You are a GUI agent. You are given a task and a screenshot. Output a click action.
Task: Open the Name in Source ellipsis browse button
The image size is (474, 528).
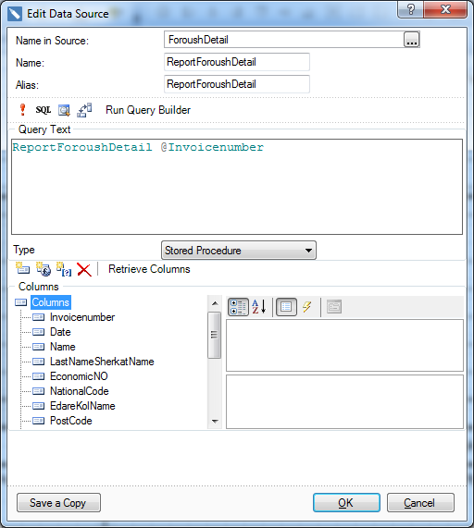pyautogui.click(x=411, y=40)
